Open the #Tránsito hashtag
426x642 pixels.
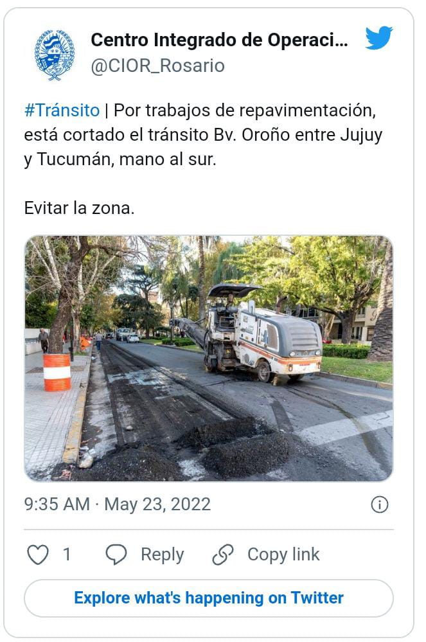62,111
